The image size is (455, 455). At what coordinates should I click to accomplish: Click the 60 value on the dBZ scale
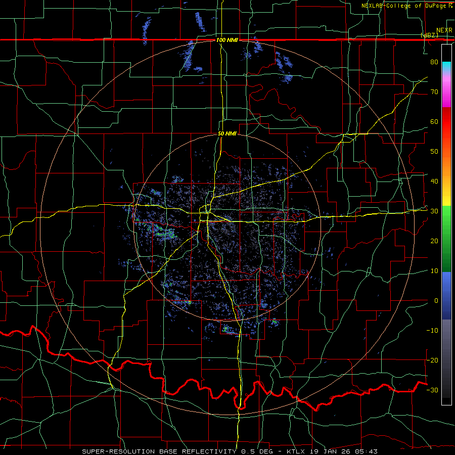(x=434, y=121)
